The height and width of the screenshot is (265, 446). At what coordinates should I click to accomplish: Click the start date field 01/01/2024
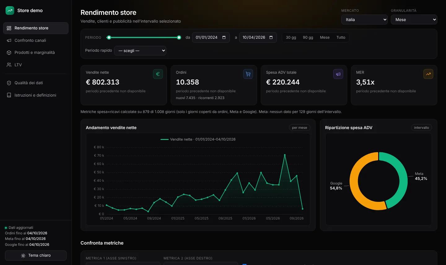pyautogui.click(x=211, y=37)
